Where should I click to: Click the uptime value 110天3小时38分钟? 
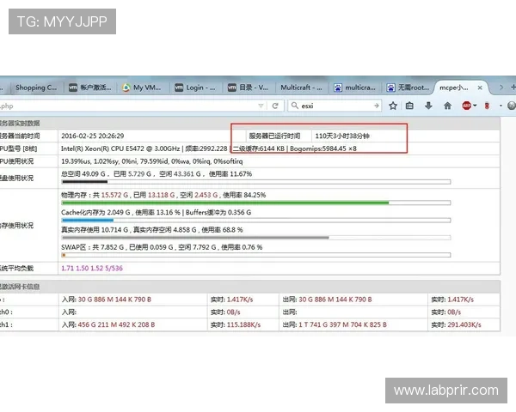(342, 136)
